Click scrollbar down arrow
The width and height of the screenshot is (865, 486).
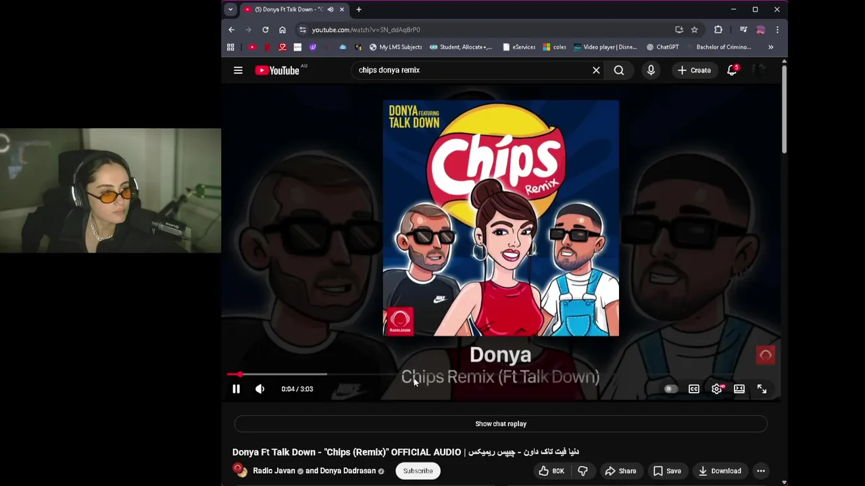[784, 482]
